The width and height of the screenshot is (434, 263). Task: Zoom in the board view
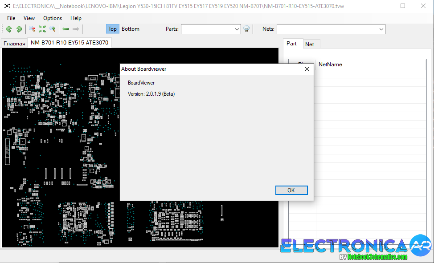point(53,29)
